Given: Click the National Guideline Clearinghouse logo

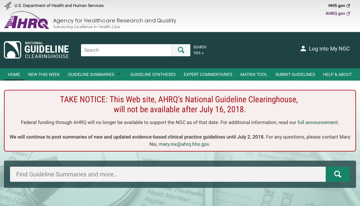Looking at the screenshot, I should tap(36, 50).
